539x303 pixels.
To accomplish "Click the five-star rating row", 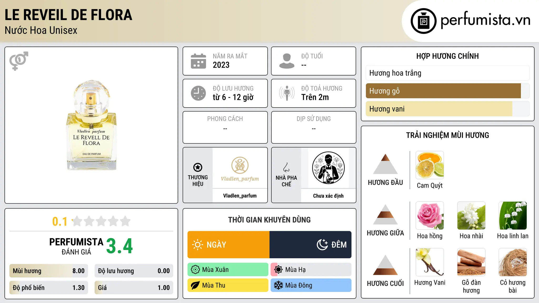I will point(101,221).
